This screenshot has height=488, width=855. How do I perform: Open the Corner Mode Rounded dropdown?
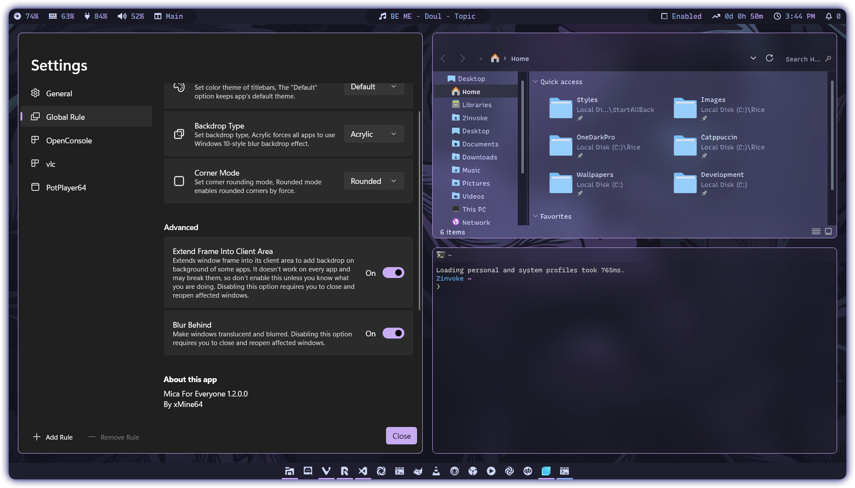tap(374, 180)
